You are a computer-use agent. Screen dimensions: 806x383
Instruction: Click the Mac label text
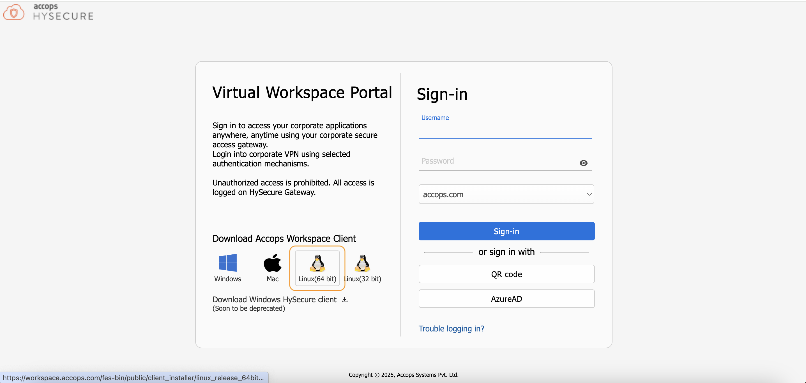click(272, 279)
